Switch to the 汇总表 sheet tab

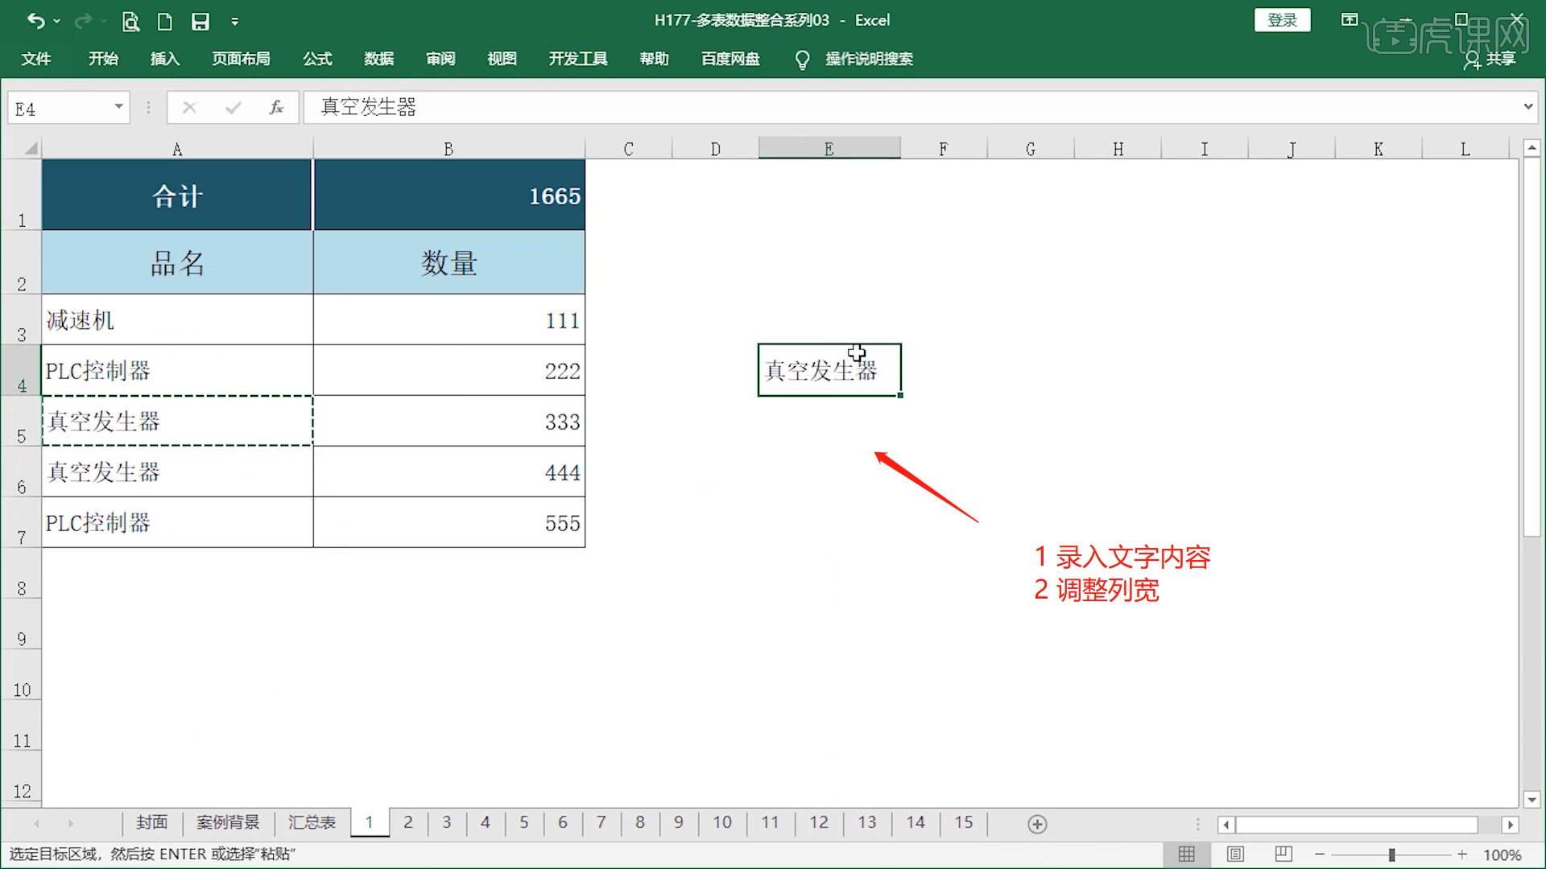point(312,822)
